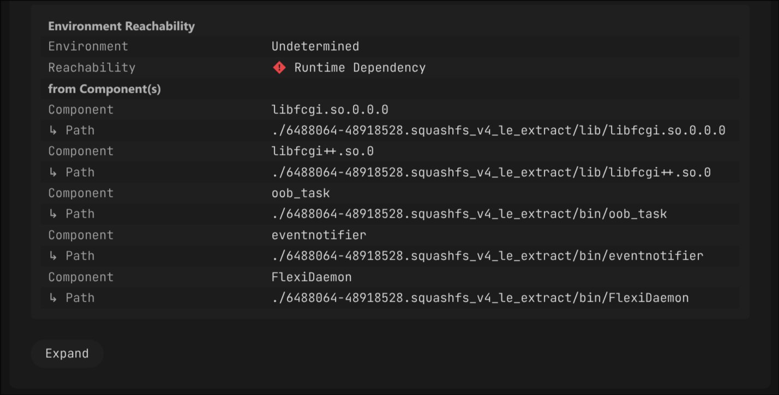This screenshot has height=395, width=779.
Task: Select the 'Undetermined' environment value
Action: (315, 46)
